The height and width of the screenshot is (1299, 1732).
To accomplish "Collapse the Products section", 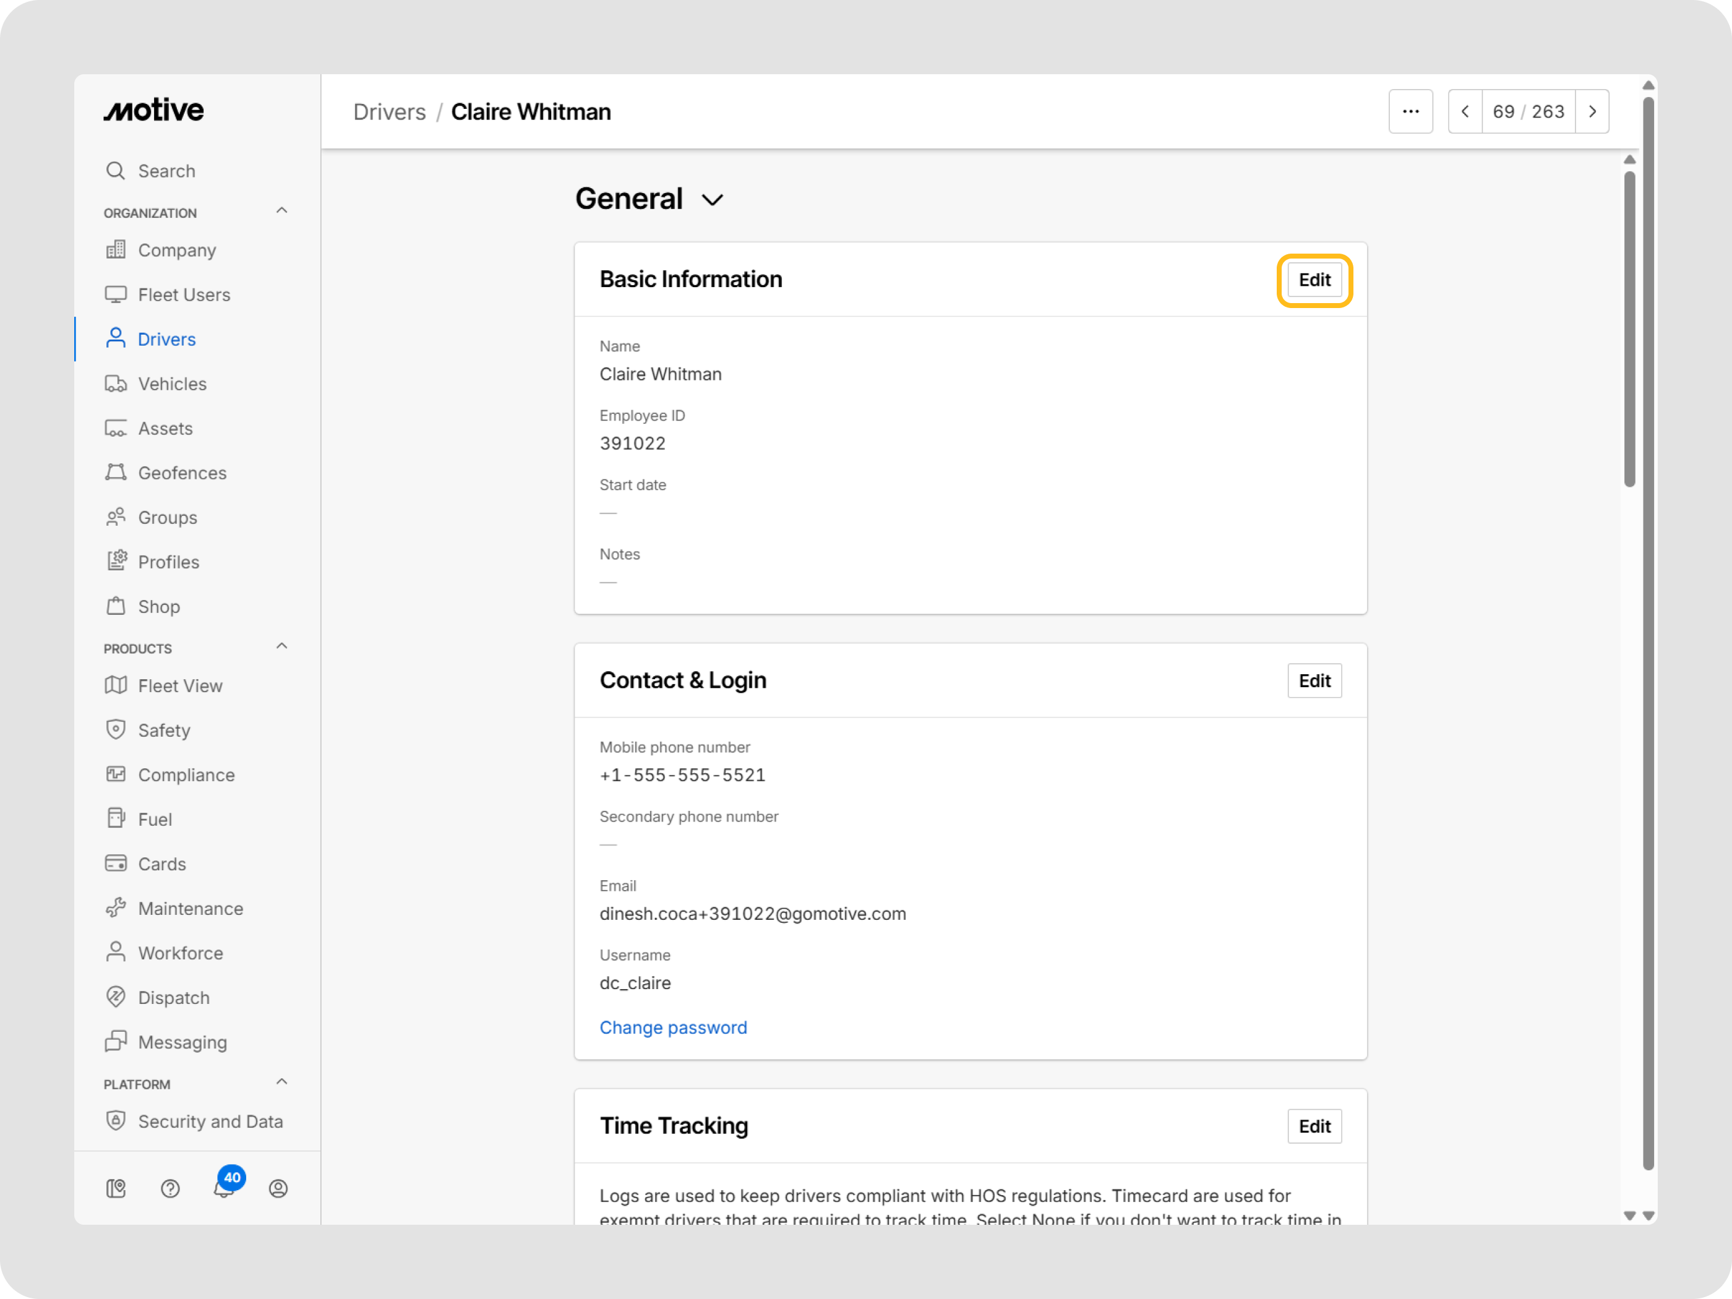I will click(282, 647).
